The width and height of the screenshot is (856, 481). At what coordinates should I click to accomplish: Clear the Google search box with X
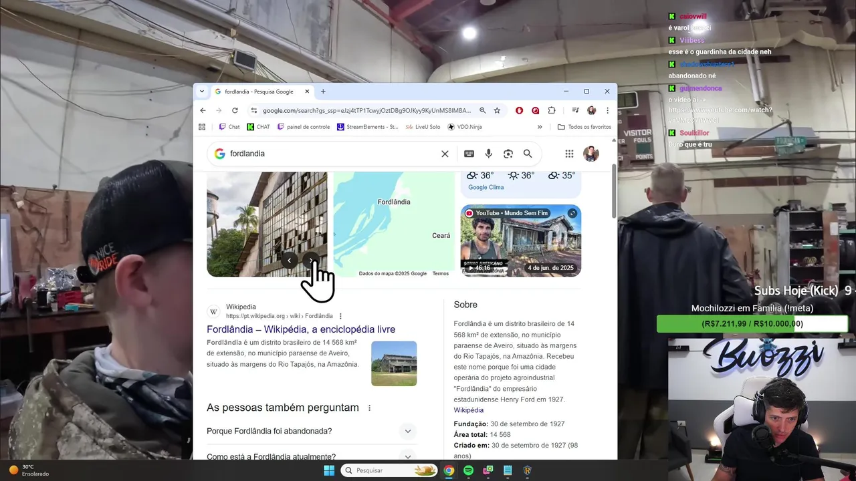click(x=445, y=154)
